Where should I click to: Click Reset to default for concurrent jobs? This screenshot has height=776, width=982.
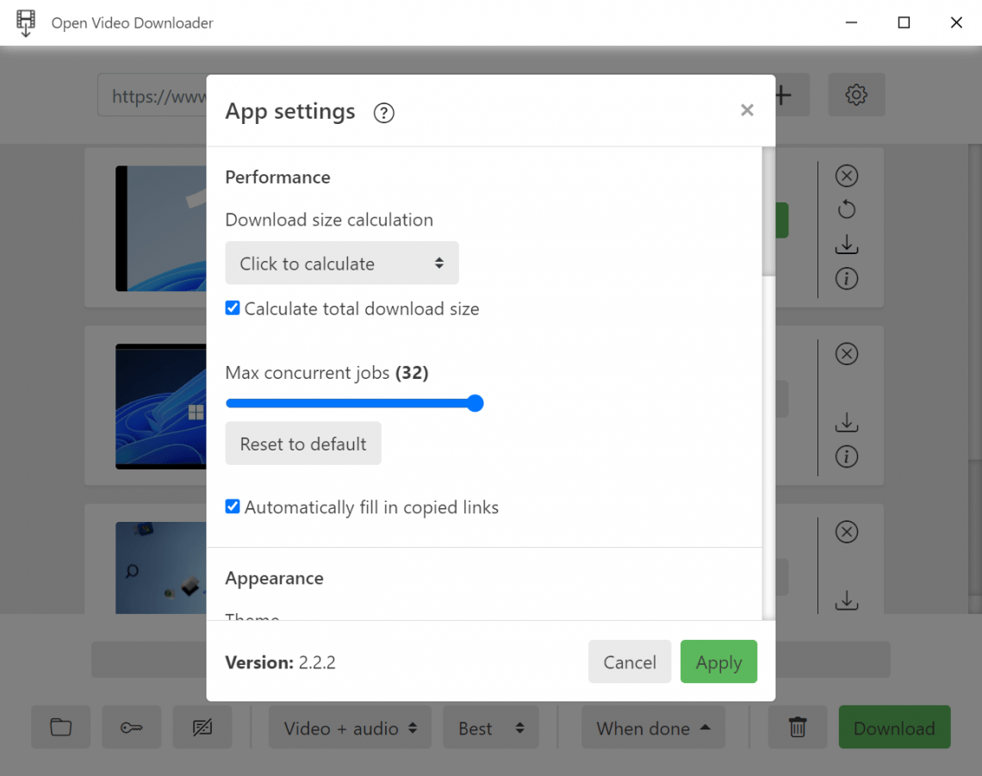click(302, 444)
